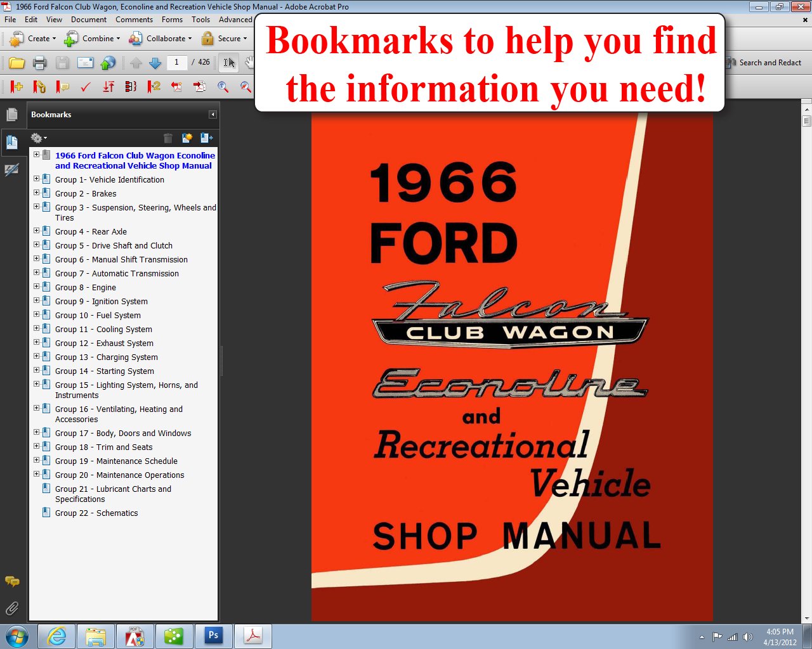Screen dimensions: 812x649
Task: Open the Pages panel icon
Action: tap(13, 114)
